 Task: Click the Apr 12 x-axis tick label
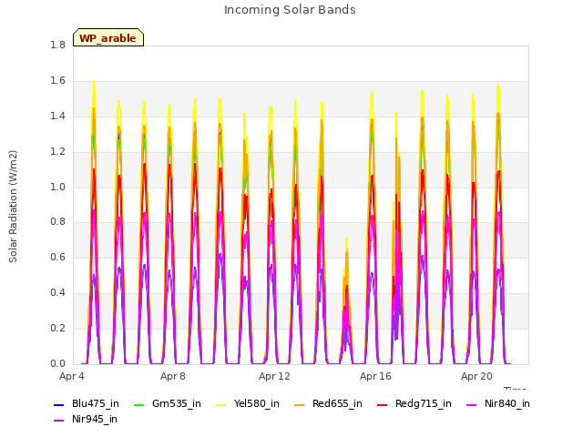pyautogui.click(x=274, y=376)
